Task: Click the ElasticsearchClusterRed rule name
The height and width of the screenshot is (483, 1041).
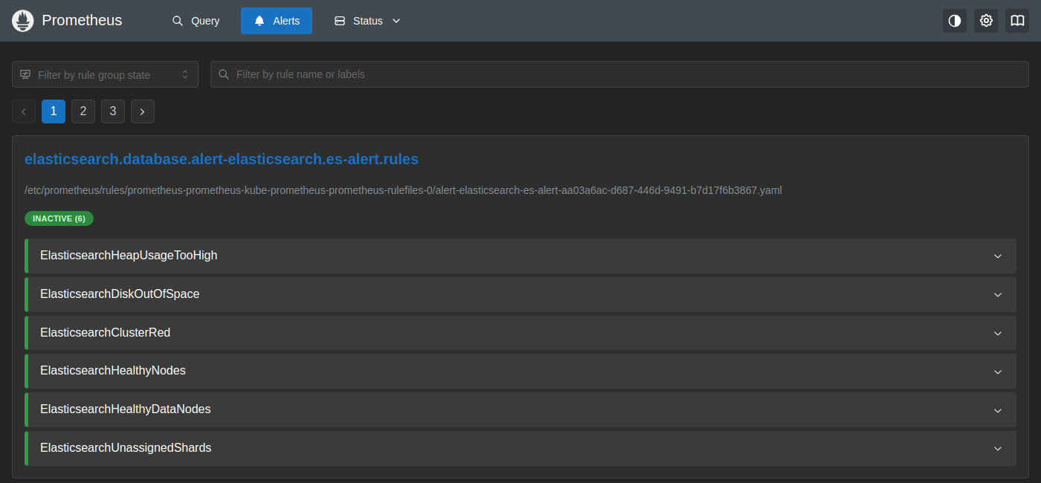Action: click(105, 333)
